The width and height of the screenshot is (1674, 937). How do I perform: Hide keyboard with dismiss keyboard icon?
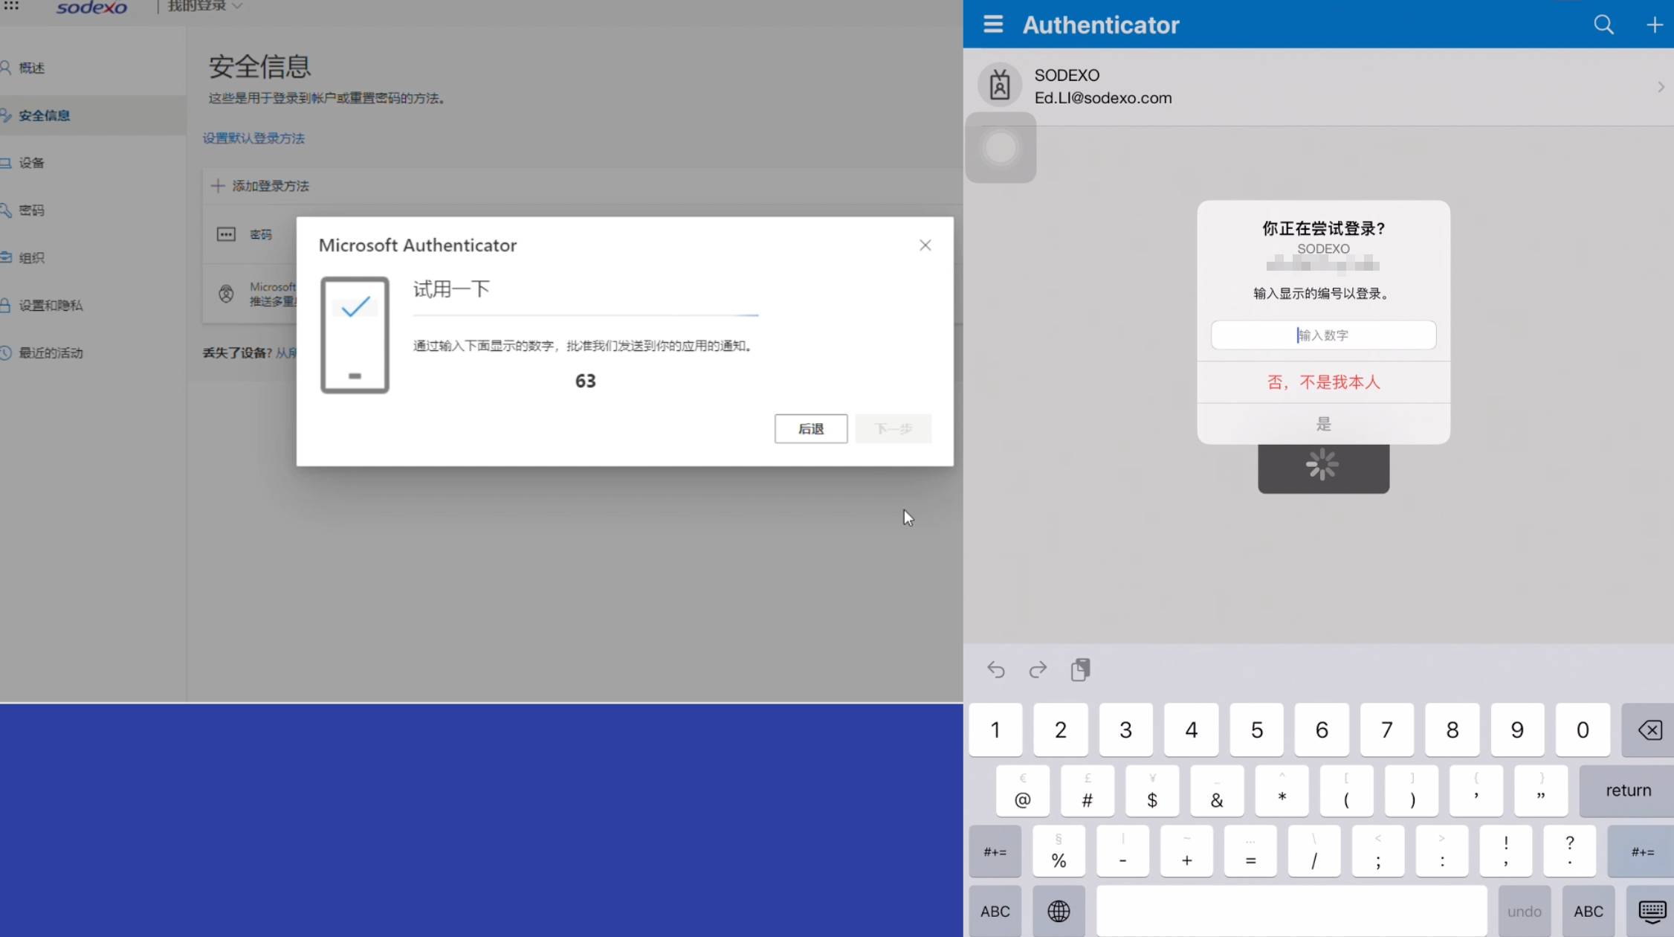(1652, 911)
